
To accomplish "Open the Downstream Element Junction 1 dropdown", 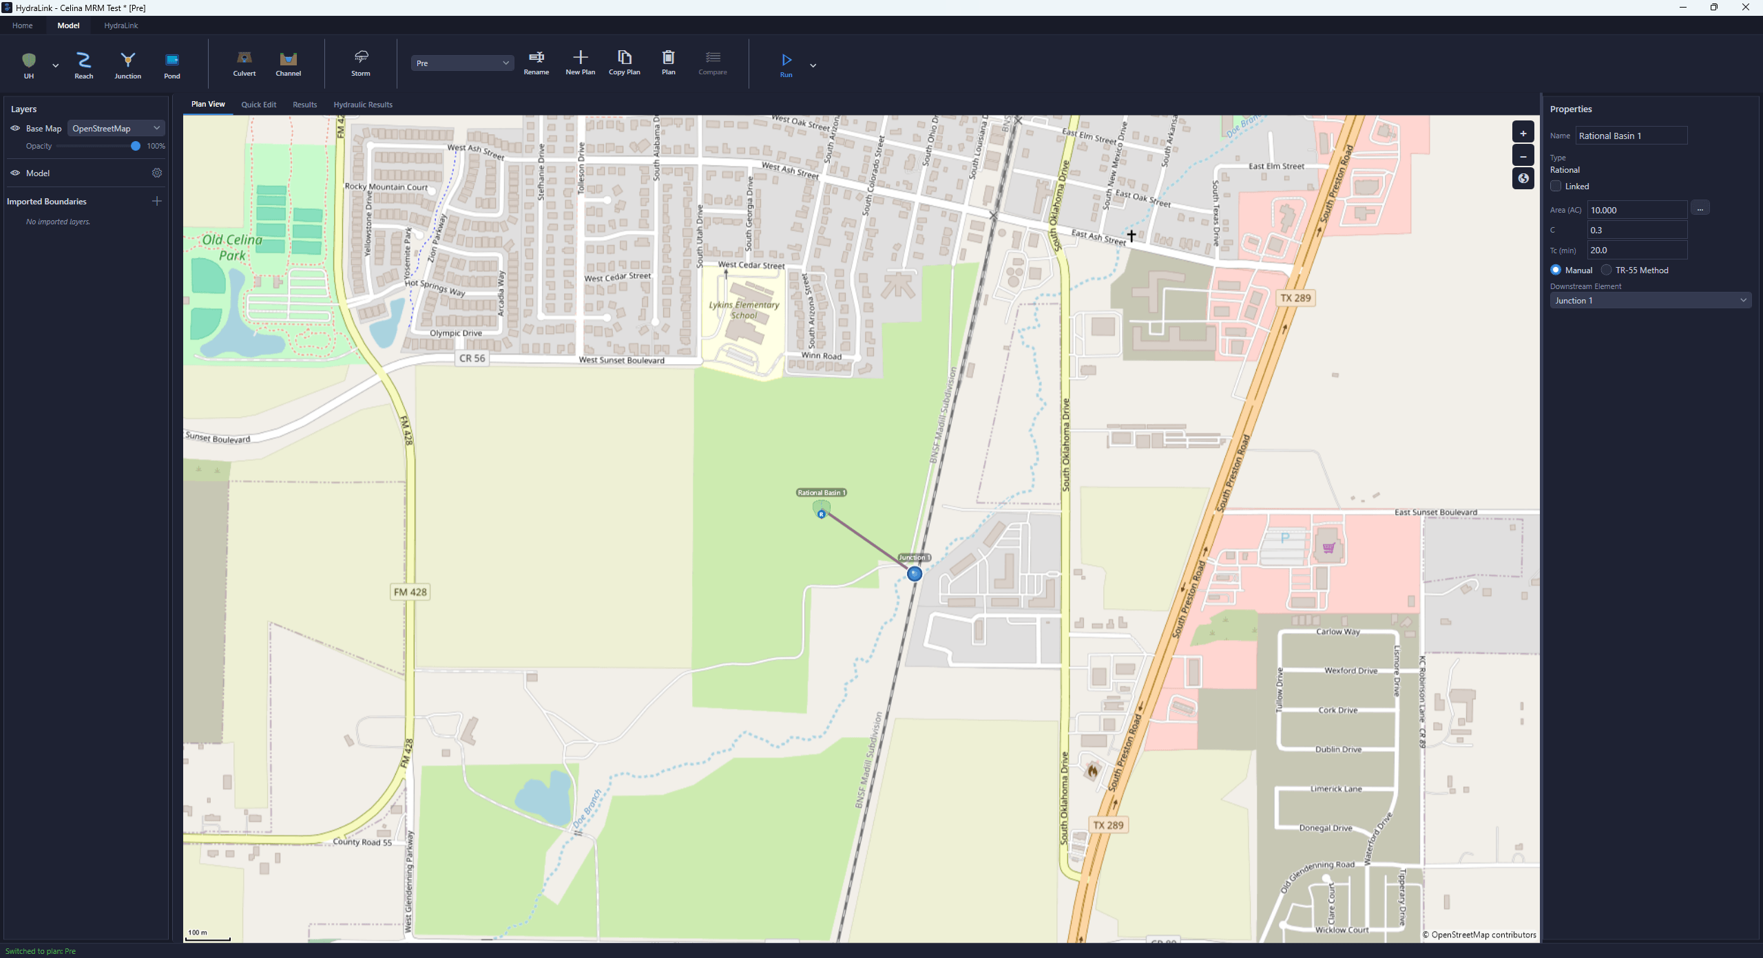I will pos(1650,300).
